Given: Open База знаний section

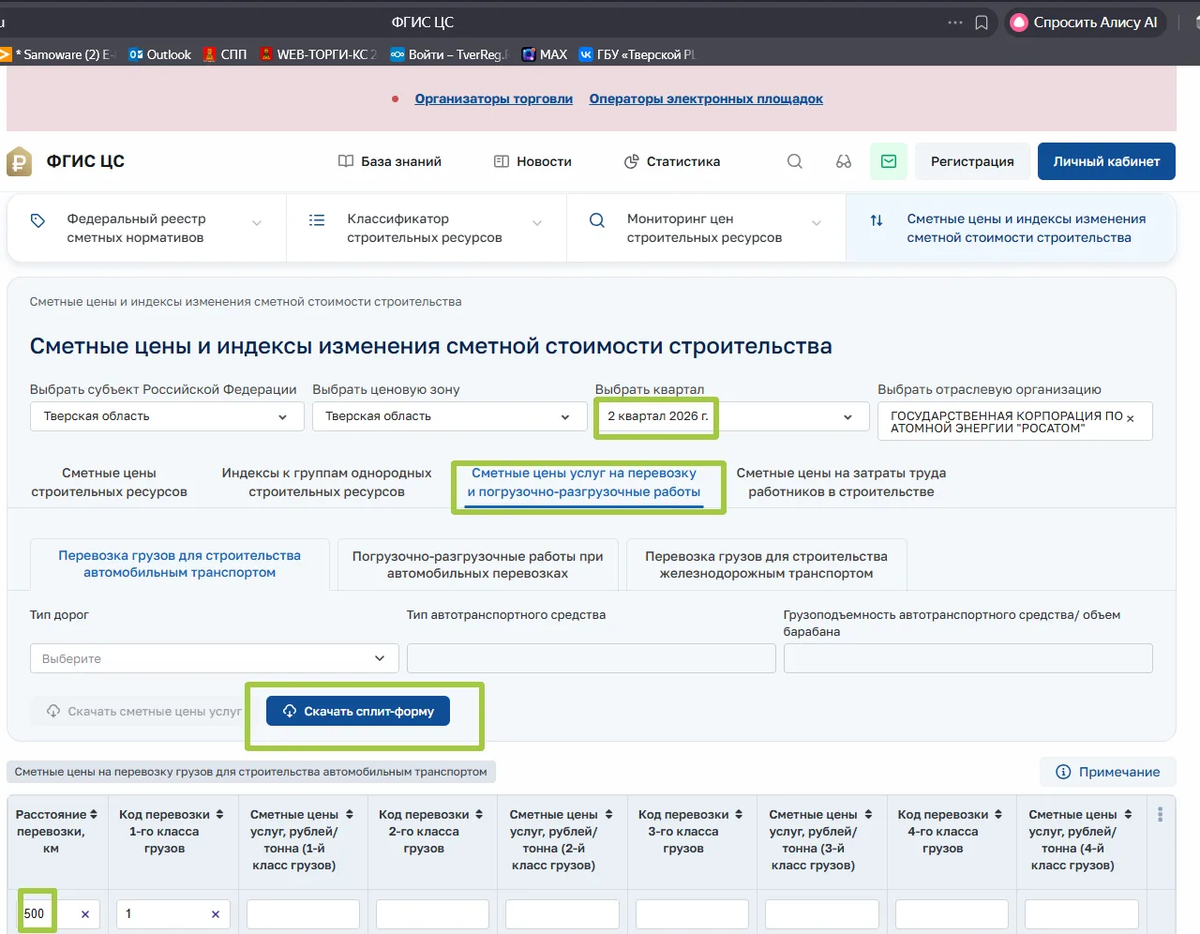Looking at the screenshot, I should click(x=390, y=161).
